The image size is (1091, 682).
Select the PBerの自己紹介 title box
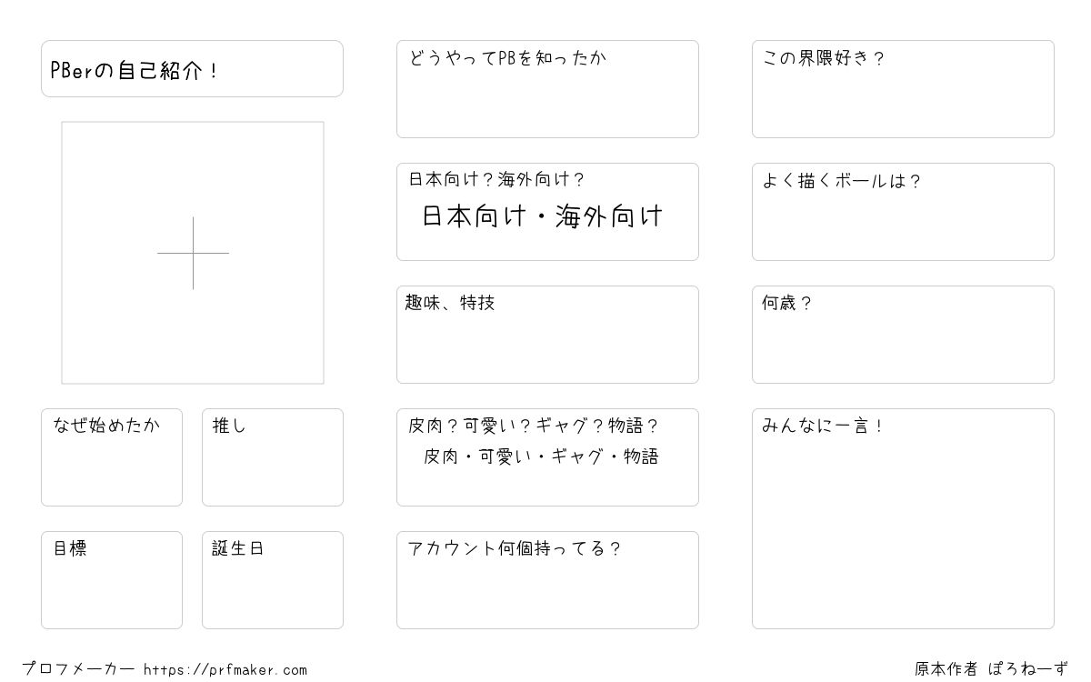point(192,68)
